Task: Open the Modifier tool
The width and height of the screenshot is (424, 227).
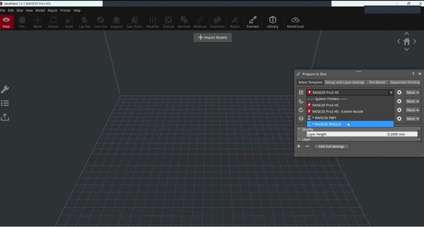Action: coord(153,22)
